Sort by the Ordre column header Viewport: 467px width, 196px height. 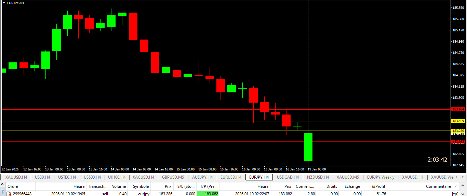21,186
